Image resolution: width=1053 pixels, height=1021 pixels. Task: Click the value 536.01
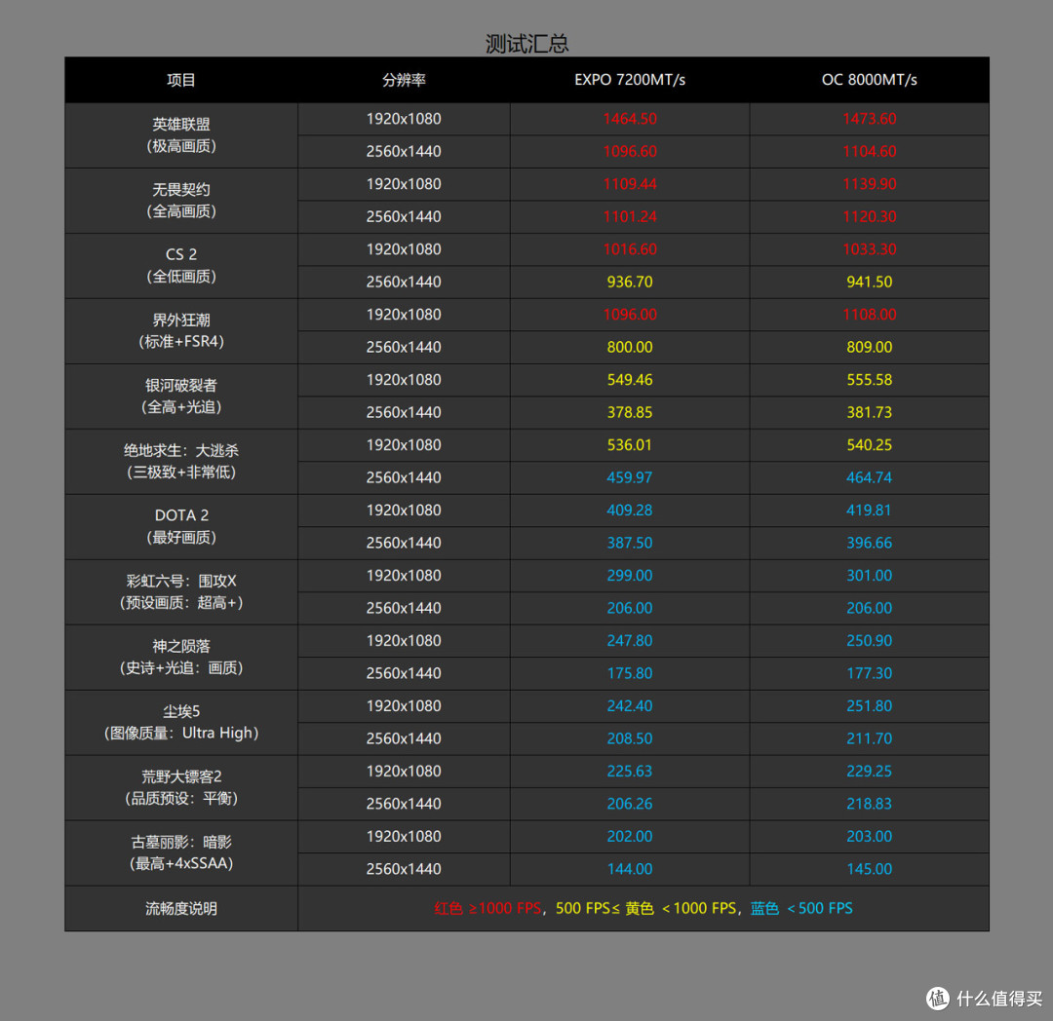pos(629,445)
